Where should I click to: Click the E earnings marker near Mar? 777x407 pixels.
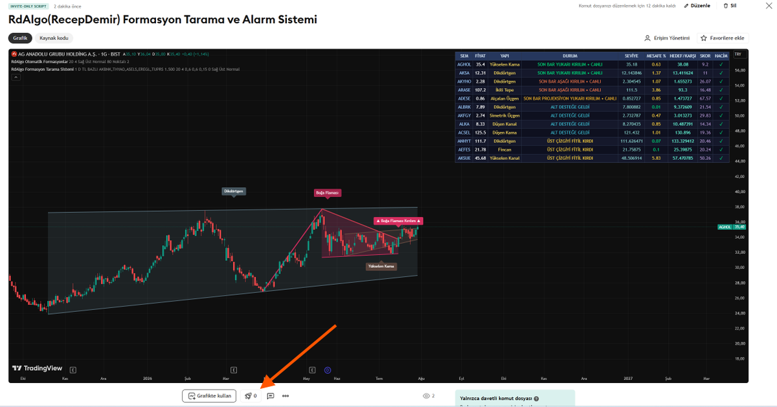tap(233, 370)
